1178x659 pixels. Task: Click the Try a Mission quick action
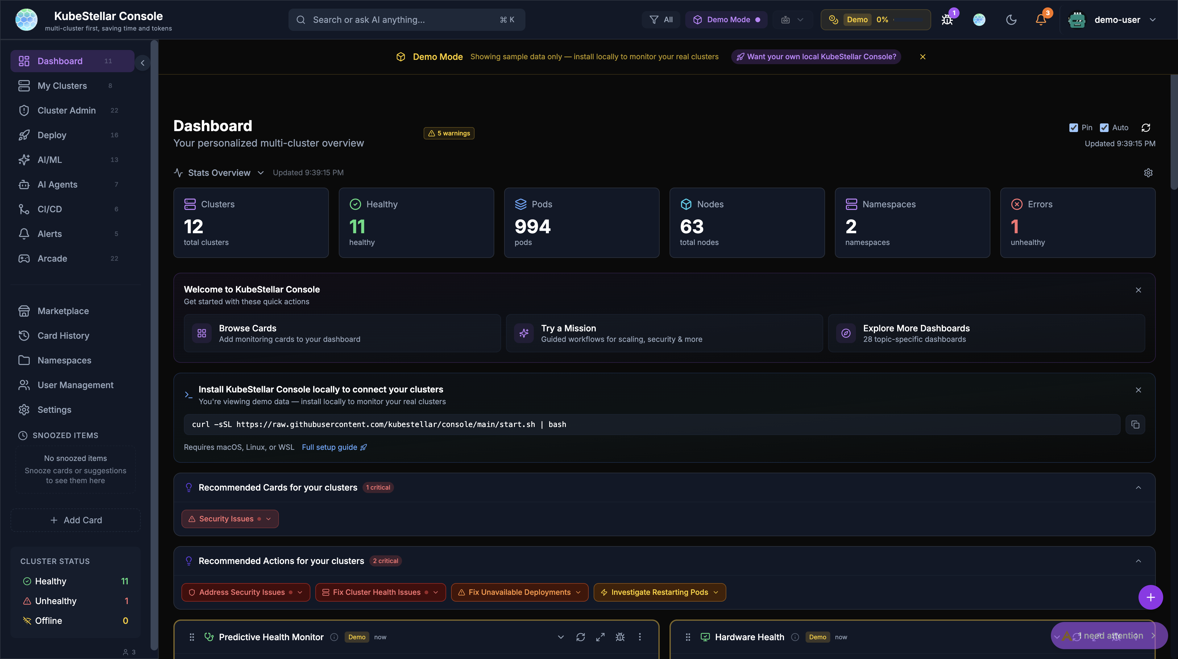tap(664, 334)
